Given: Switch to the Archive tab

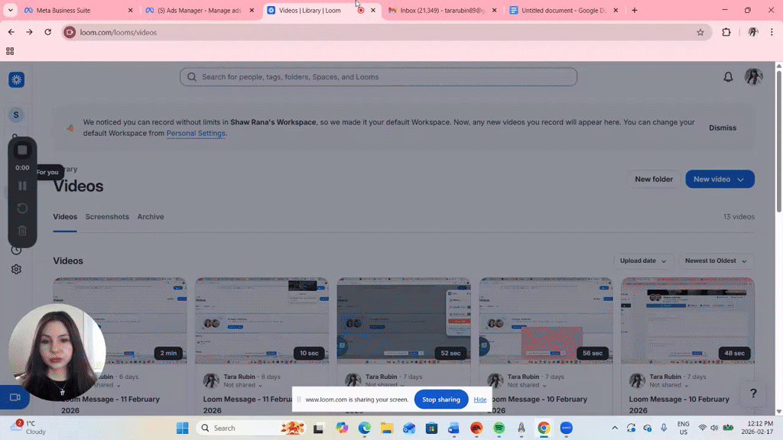Looking at the screenshot, I should coord(151,216).
